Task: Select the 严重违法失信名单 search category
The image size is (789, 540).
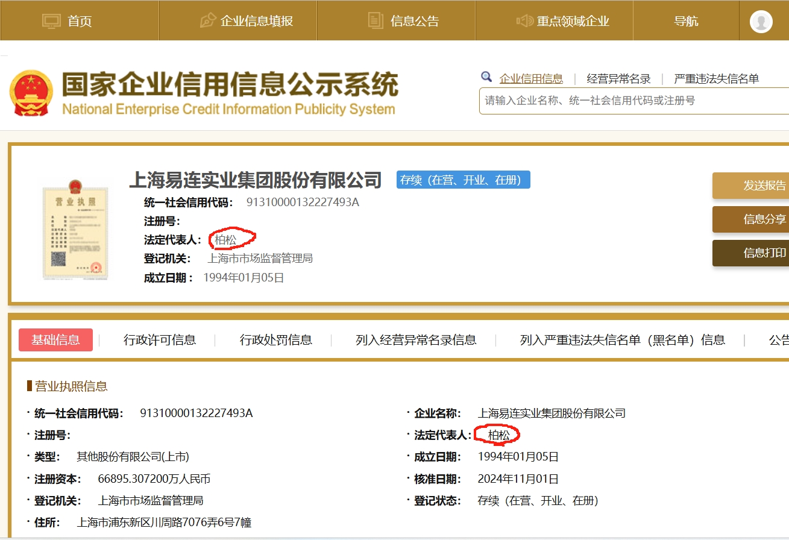Action: click(x=717, y=79)
